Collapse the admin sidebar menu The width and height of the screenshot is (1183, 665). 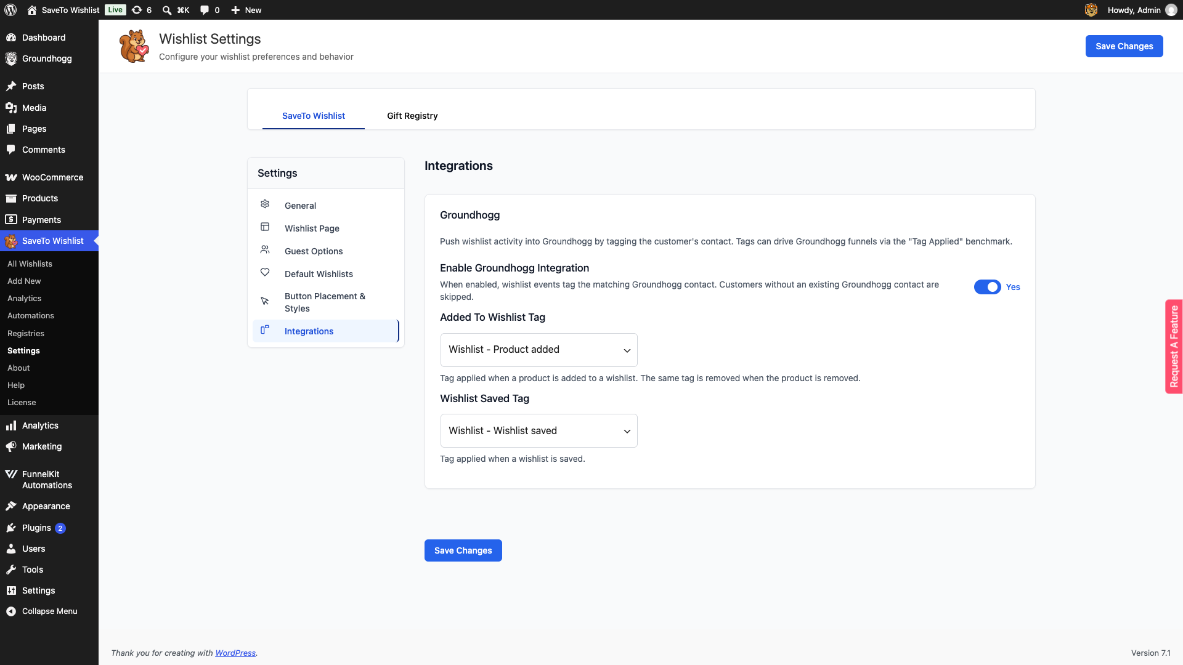[49, 611]
